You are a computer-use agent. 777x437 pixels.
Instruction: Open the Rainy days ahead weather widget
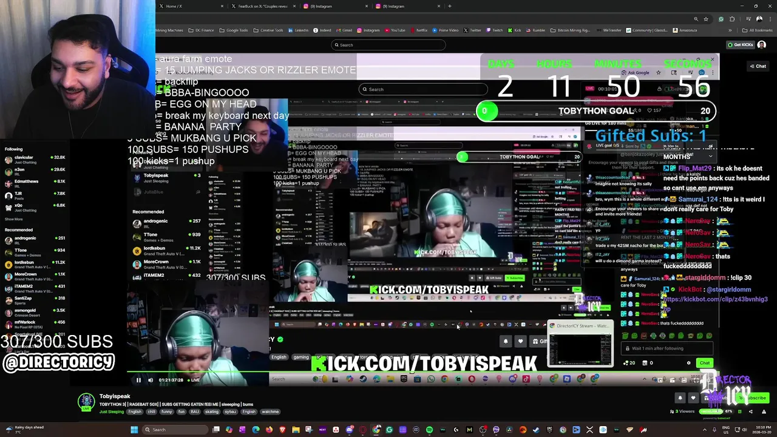24,429
